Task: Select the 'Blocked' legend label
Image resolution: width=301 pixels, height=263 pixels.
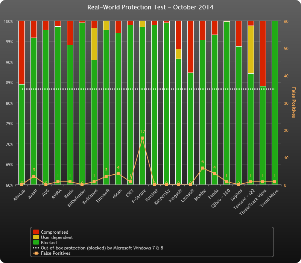Action: [49, 242]
